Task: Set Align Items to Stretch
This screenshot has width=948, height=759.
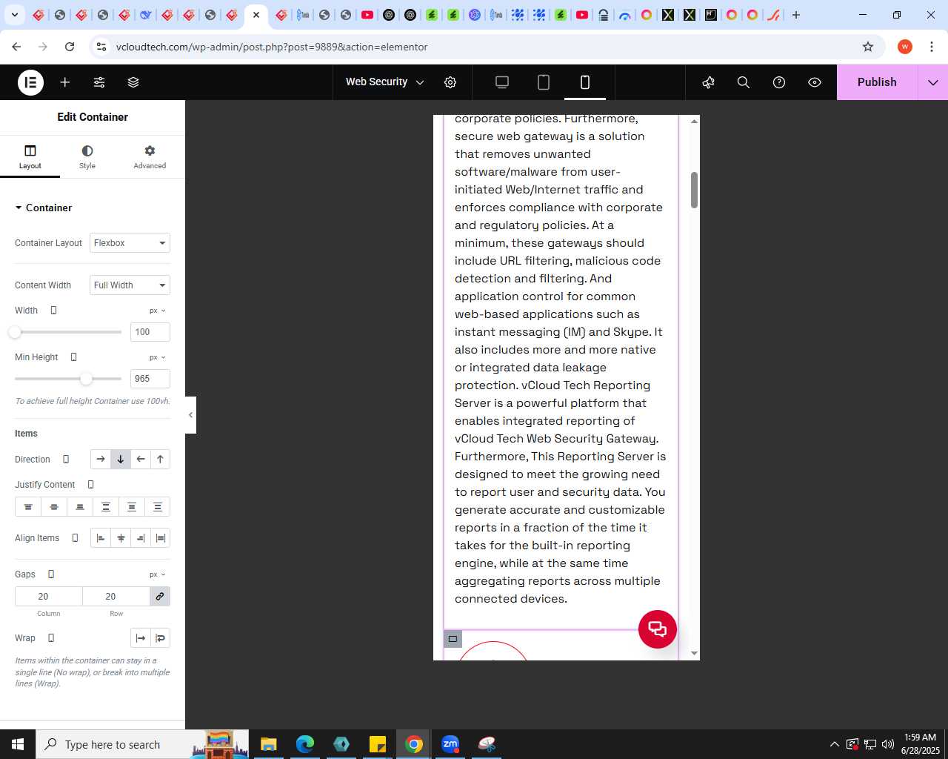Action: (x=160, y=538)
